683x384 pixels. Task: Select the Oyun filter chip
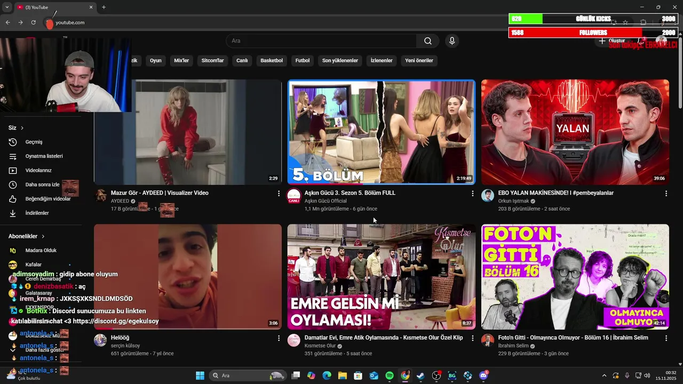pyautogui.click(x=155, y=60)
